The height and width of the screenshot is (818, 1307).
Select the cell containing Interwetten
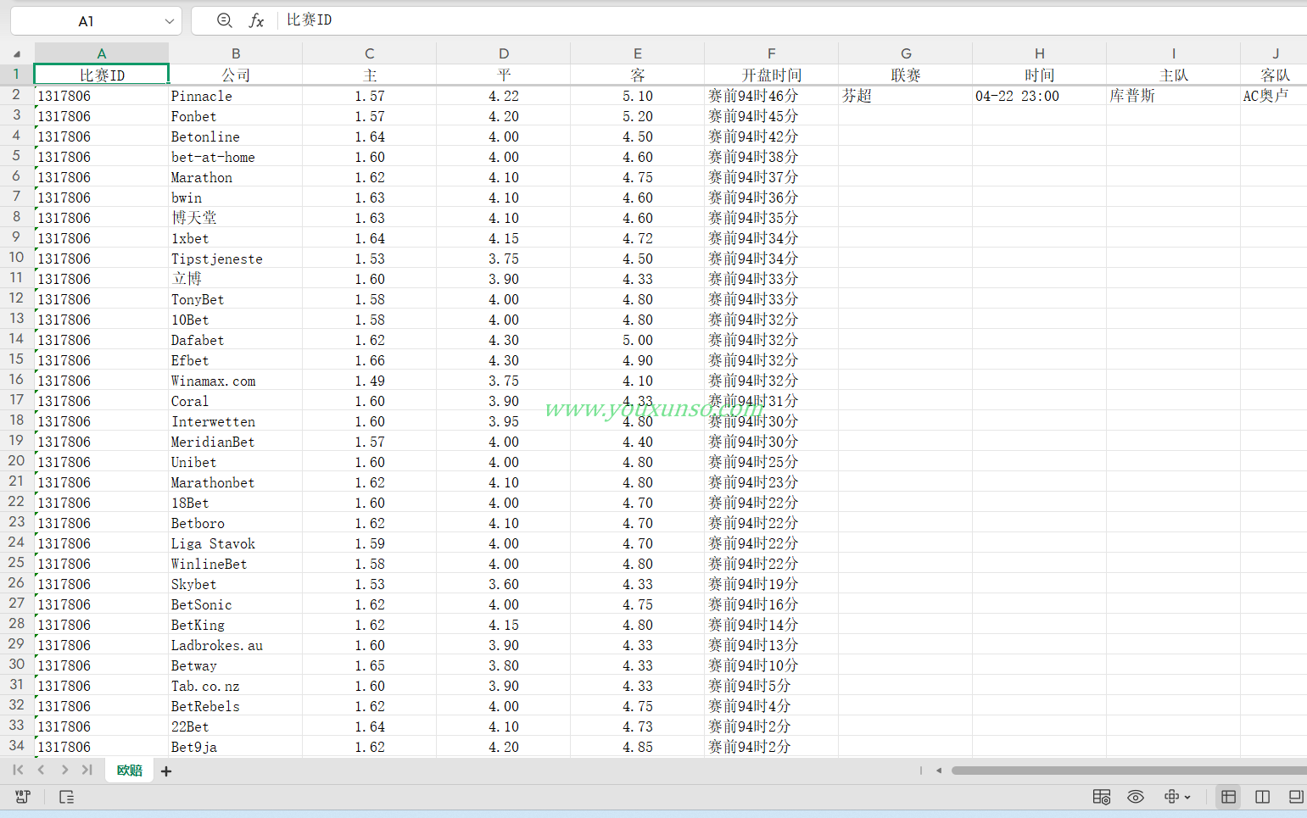236,421
